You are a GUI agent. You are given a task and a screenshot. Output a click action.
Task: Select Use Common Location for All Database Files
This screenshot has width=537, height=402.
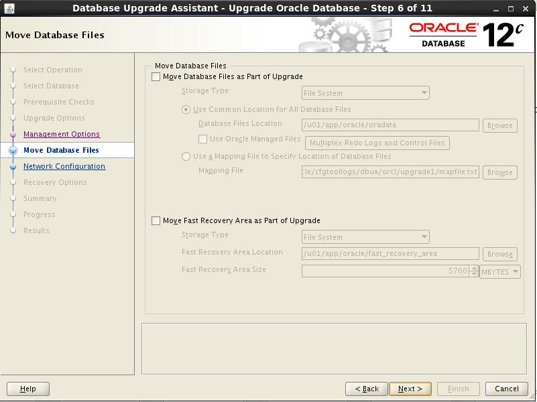click(186, 110)
